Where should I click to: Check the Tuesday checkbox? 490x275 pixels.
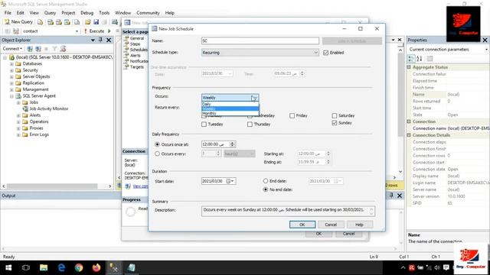click(204, 125)
